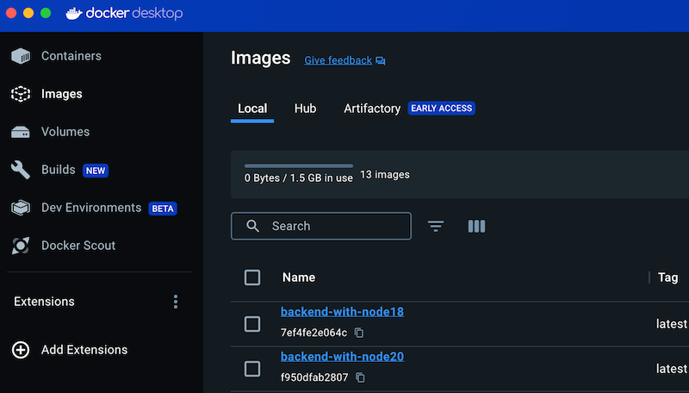Viewport: 689px width, 393px height.
Task: Click the Add Extensions plus icon
Action: click(x=21, y=350)
